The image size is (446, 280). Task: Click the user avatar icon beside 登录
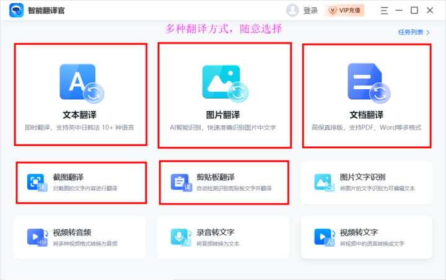click(x=292, y=11)
